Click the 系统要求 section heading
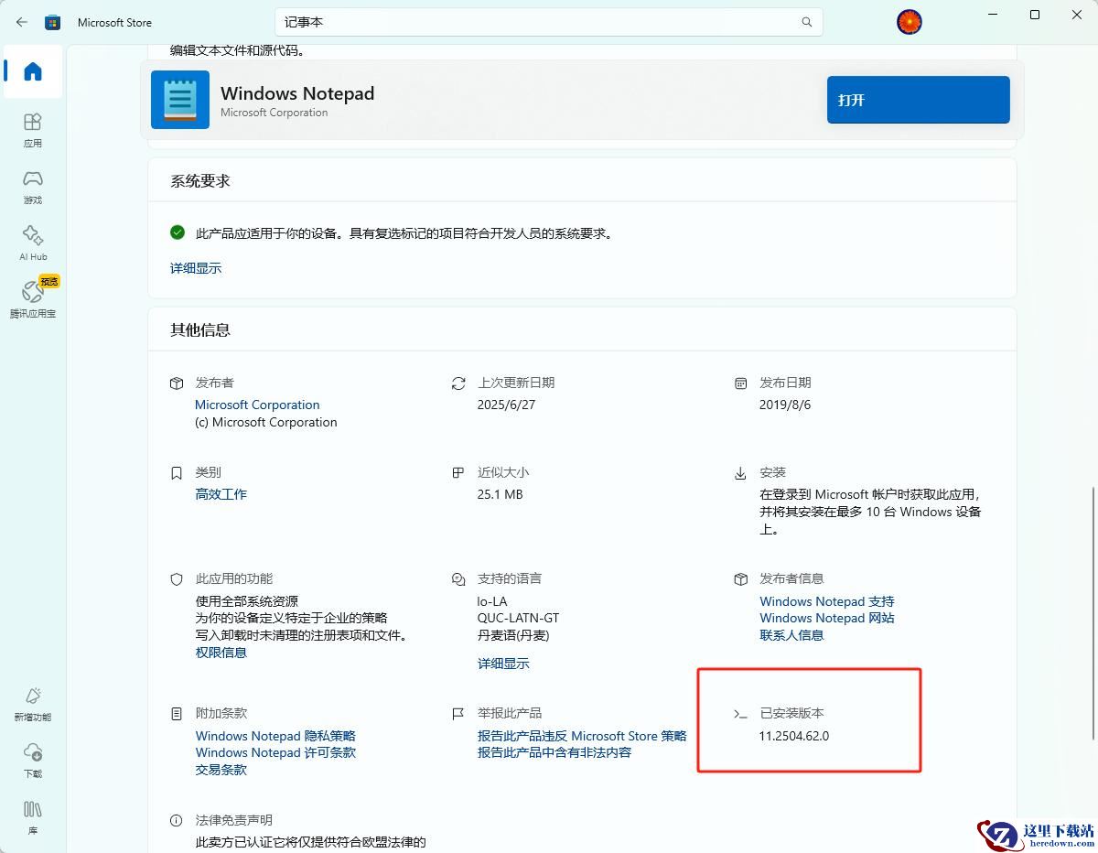The height and width of the screenshot is (853, 1098). pos(200,181)
